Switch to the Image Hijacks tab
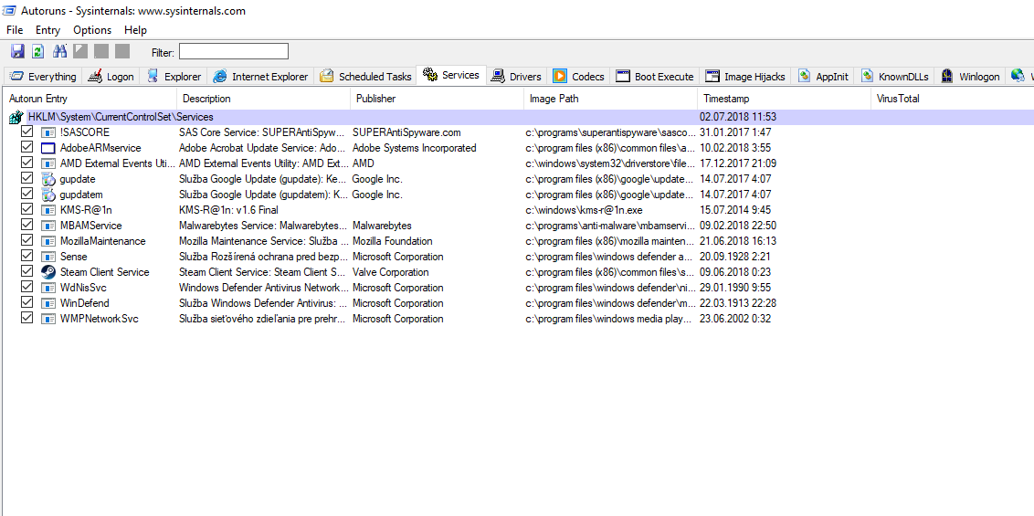The height and width of the screenshot is (516, 1034). tap(745, 77)
